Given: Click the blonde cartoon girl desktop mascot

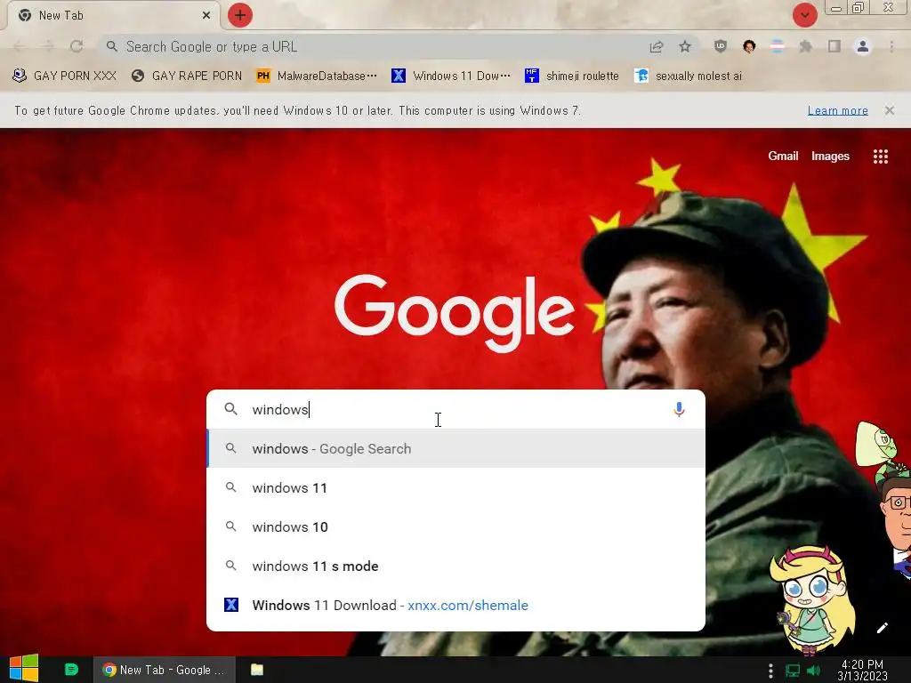Looking at the screenshot, I should coord(811,601).
